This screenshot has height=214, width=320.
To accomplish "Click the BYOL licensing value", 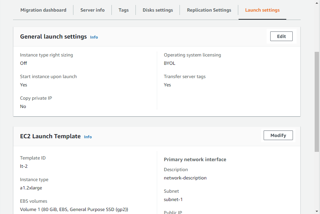I will click(x=170, y=63).
